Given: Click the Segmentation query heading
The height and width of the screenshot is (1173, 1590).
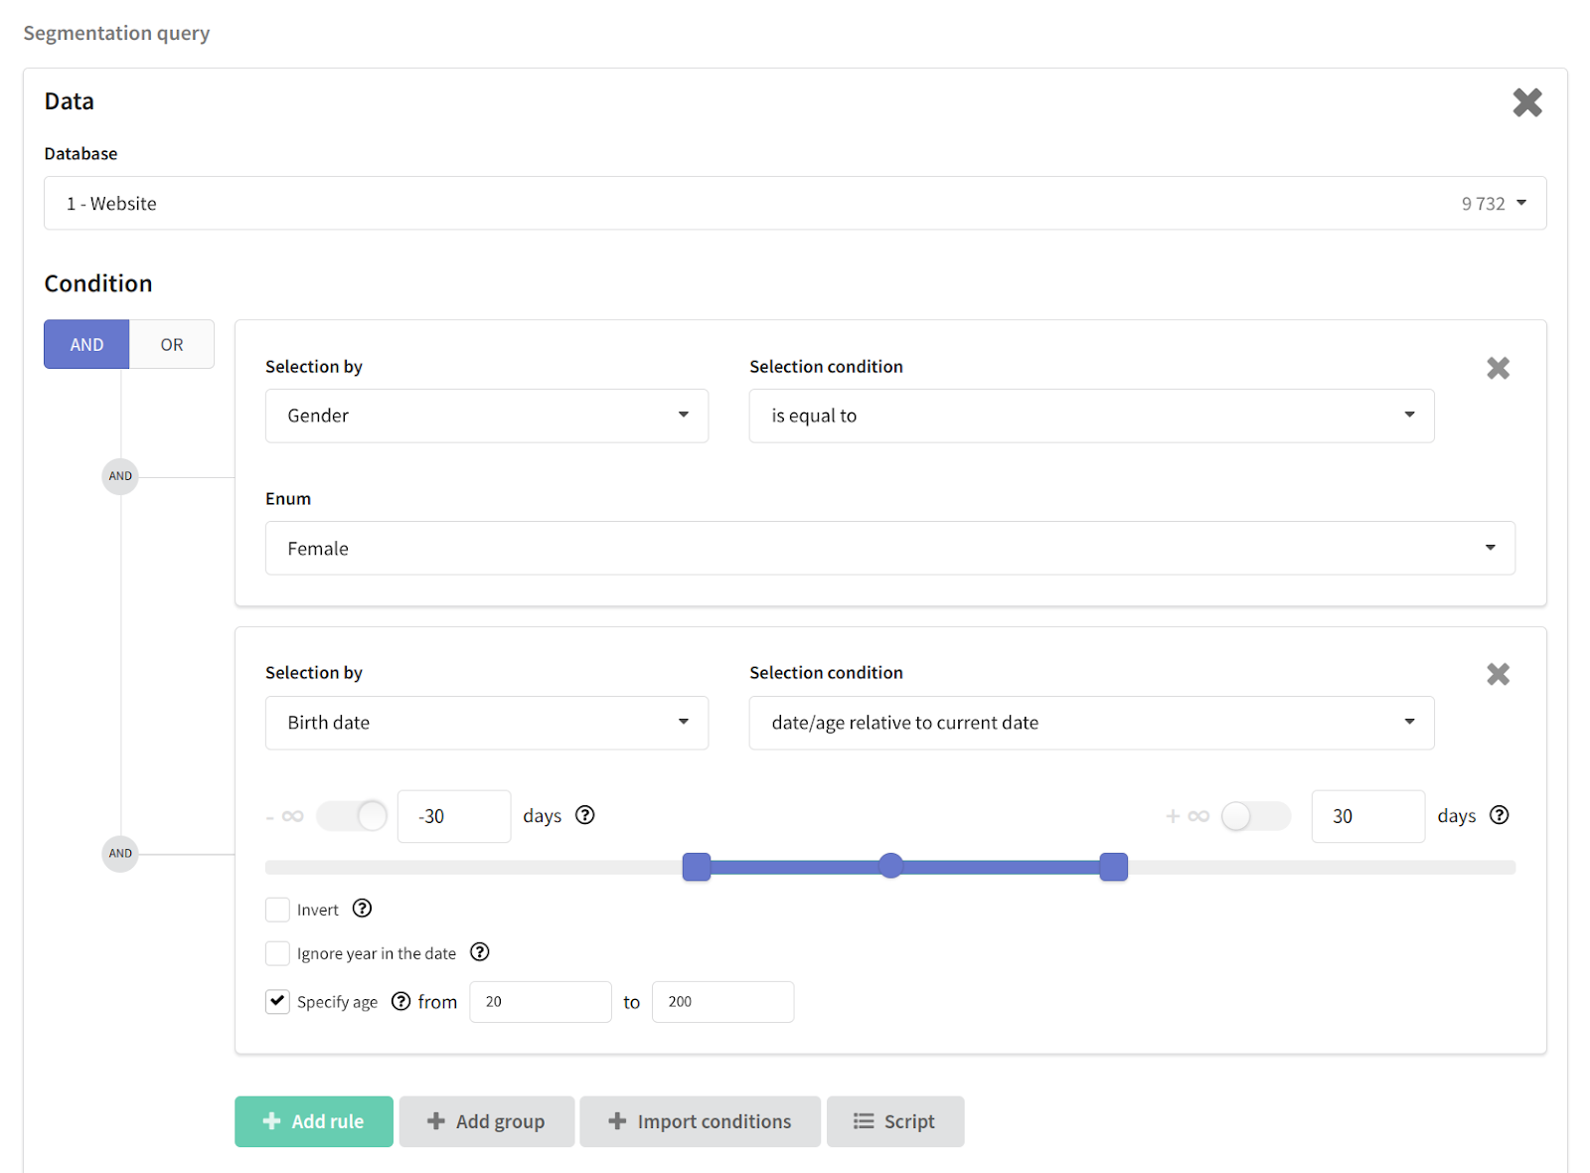Looking at the screenshot, I should pyautogui.click(x=116, y=33).
